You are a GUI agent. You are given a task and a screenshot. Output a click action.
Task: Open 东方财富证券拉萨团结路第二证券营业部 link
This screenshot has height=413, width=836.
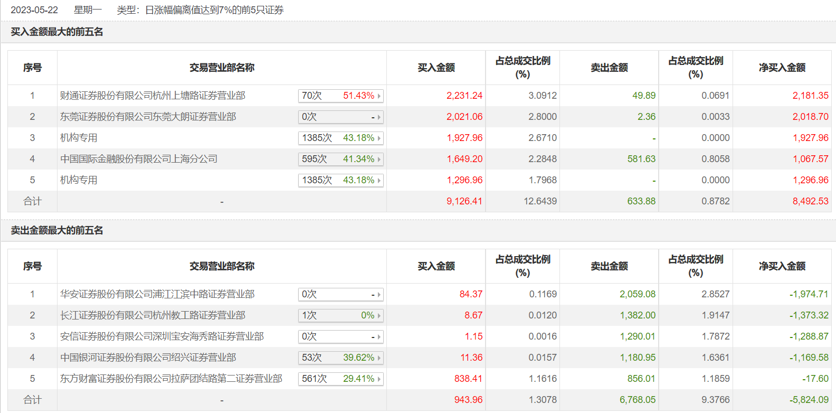click(x=171, y=379)
